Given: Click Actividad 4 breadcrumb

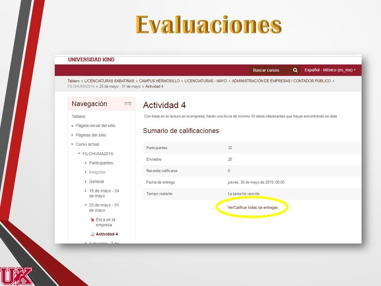Looking at the screenshot, I should (x=154, y=86).
